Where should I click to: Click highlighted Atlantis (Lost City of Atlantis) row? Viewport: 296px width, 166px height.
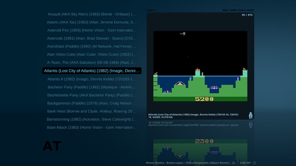(x=92, y=71)
